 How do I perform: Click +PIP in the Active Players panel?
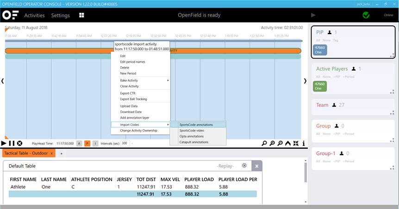click(x=337, y=77)
